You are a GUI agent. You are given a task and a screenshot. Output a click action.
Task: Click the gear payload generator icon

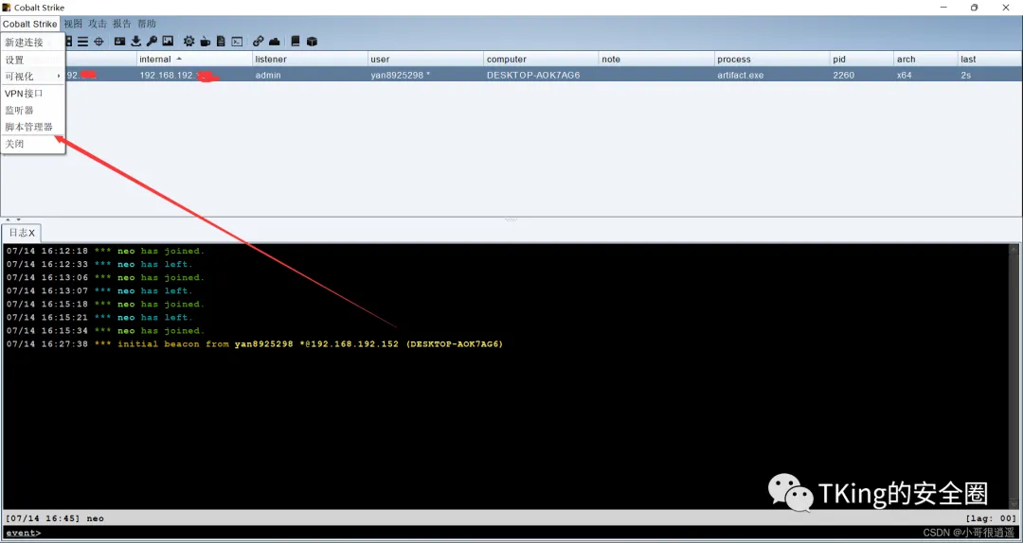(x=188, y=42)
